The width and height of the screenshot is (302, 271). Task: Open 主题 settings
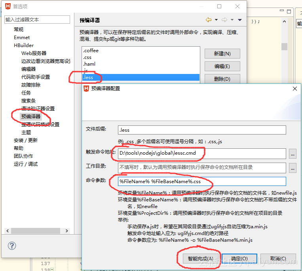[26, 132]
